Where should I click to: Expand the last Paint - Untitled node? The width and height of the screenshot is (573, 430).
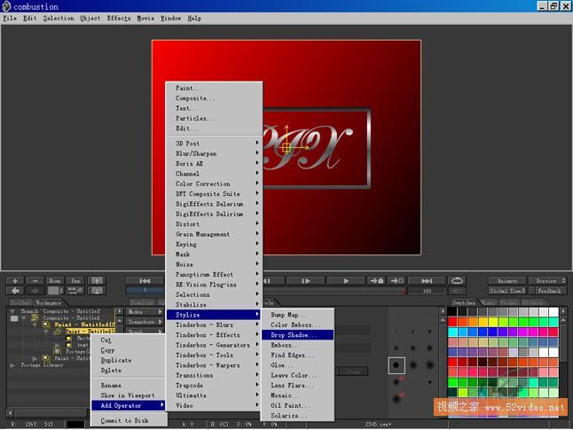[35, 358]
